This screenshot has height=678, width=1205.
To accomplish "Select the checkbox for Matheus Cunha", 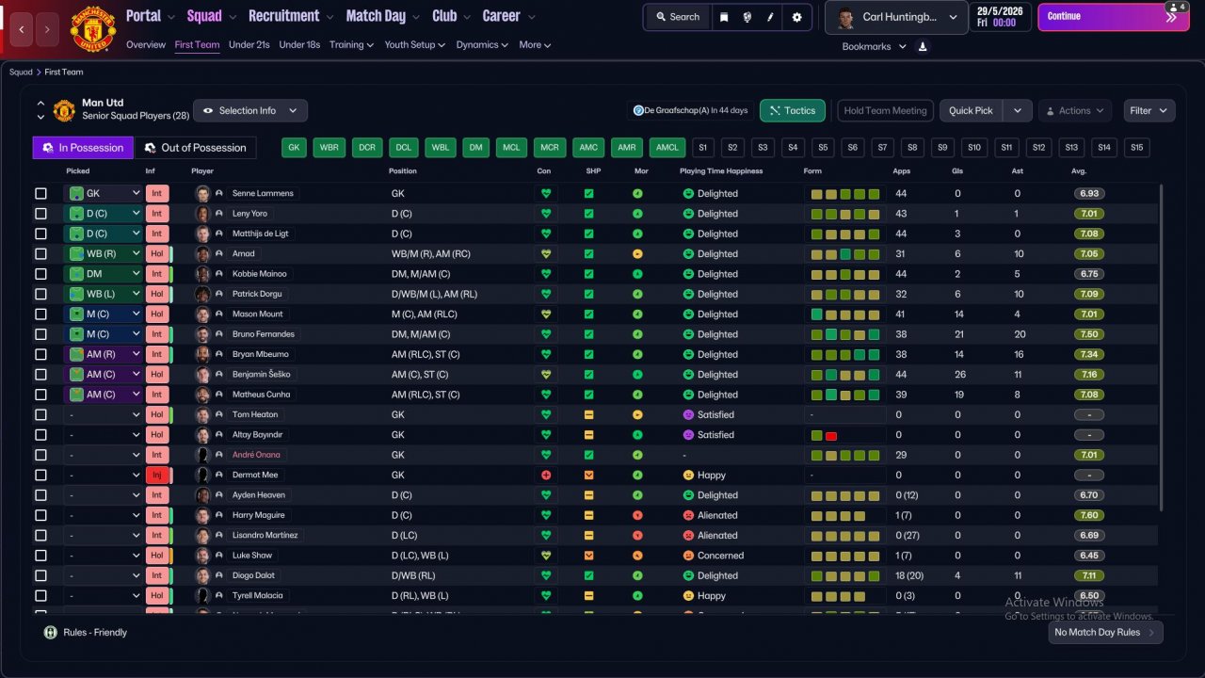I will click(x=40, y=395).
